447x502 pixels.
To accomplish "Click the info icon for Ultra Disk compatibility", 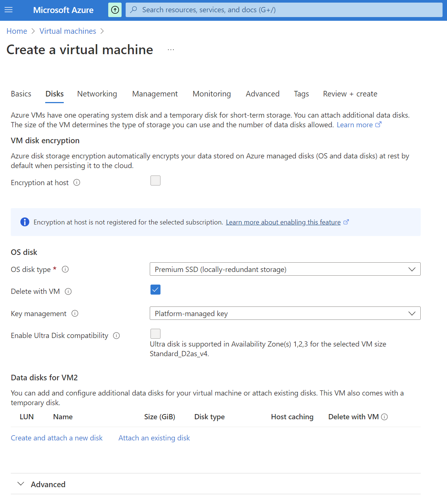I will (x=116, y=335).
